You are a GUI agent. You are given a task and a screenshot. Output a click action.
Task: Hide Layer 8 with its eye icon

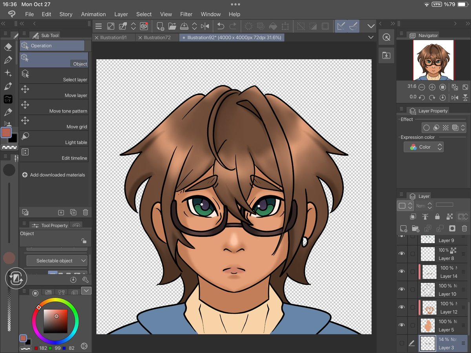(x=402, y=254)
